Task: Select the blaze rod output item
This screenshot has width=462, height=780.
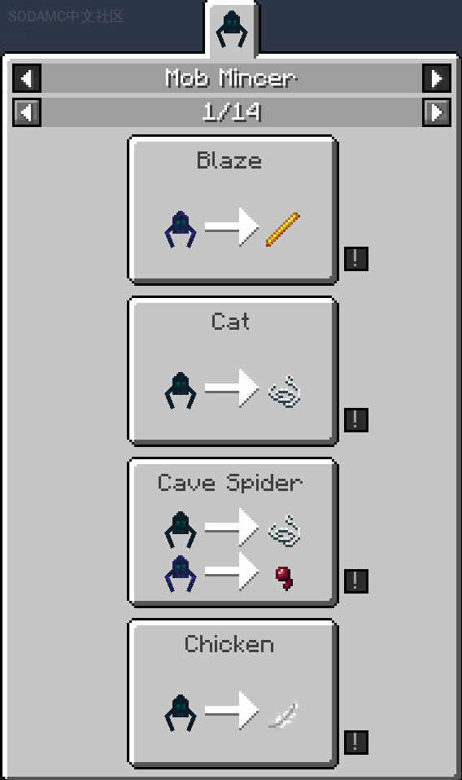Action: click(283, 230)
